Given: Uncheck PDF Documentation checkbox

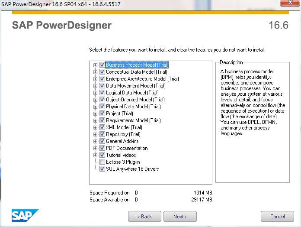Looking at the screenshot, I should tap(102, 148).
